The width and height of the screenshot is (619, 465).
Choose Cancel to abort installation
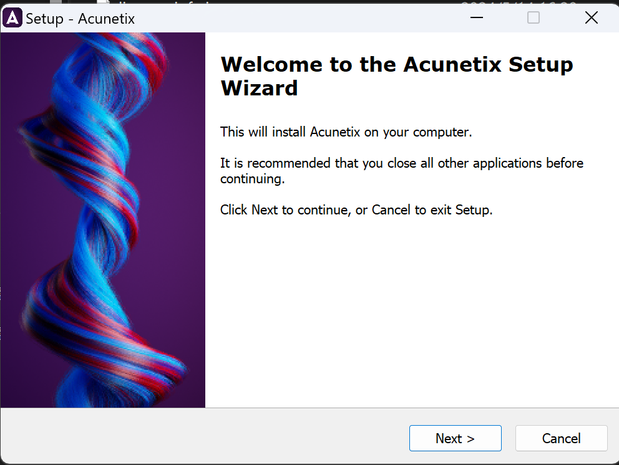pyautogui.click(x=560, y=438)
